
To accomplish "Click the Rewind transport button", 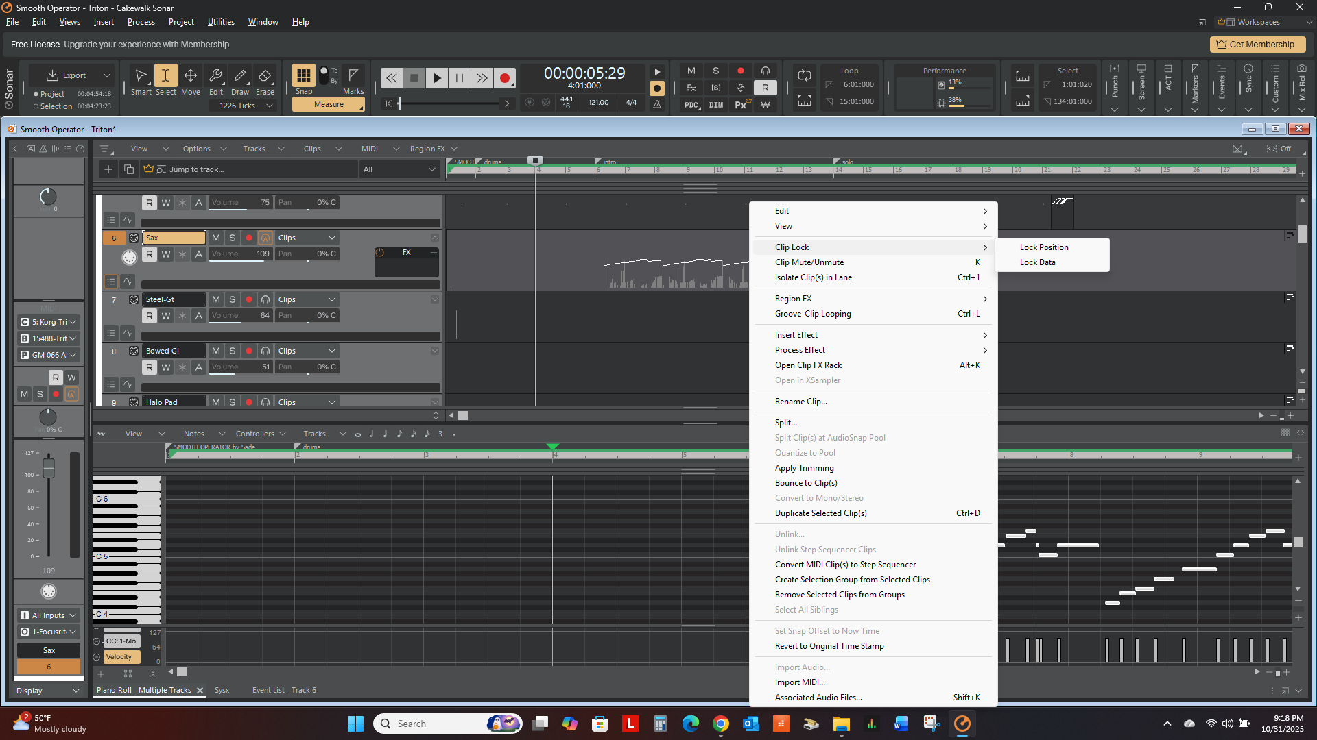I will point(391,78).
